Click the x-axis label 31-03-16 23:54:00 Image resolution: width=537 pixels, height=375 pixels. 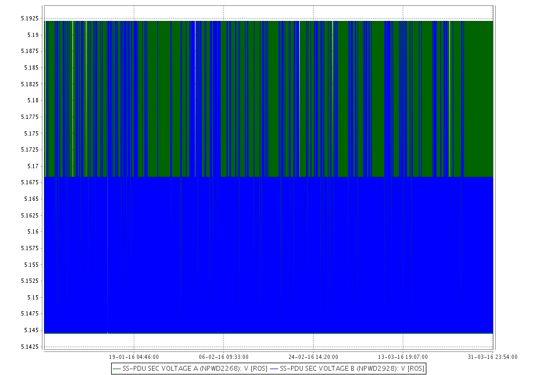pyautogui.click(x=492, y=357)
